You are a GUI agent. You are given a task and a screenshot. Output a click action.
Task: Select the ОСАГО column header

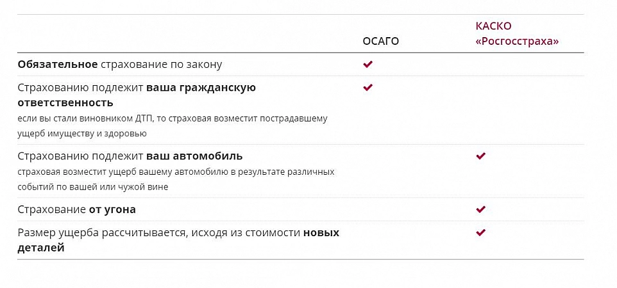point(381,42)
